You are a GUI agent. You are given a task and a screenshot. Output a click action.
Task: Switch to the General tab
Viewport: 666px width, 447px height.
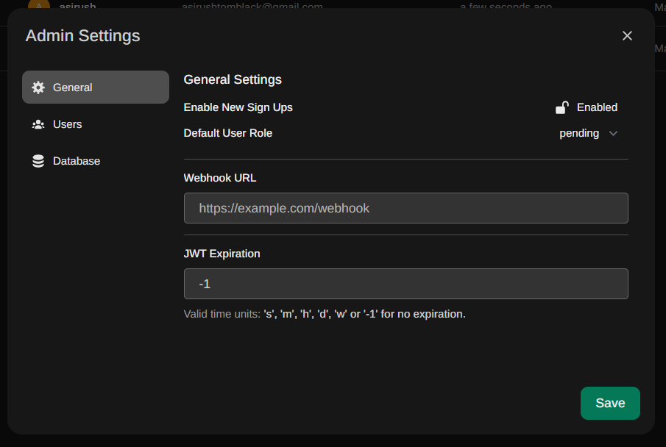(96, 87)
